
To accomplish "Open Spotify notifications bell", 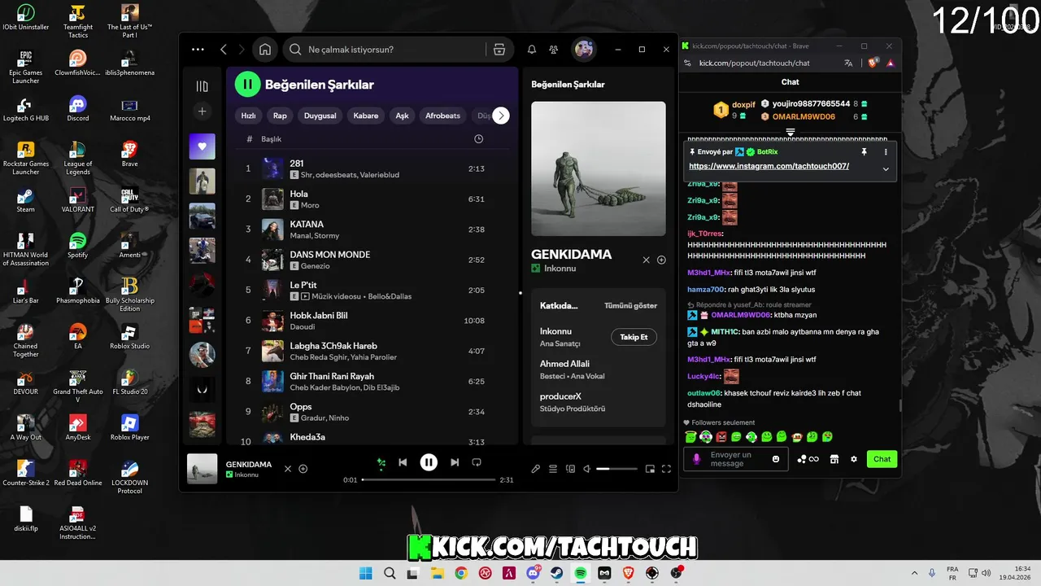I will (532, 50).
